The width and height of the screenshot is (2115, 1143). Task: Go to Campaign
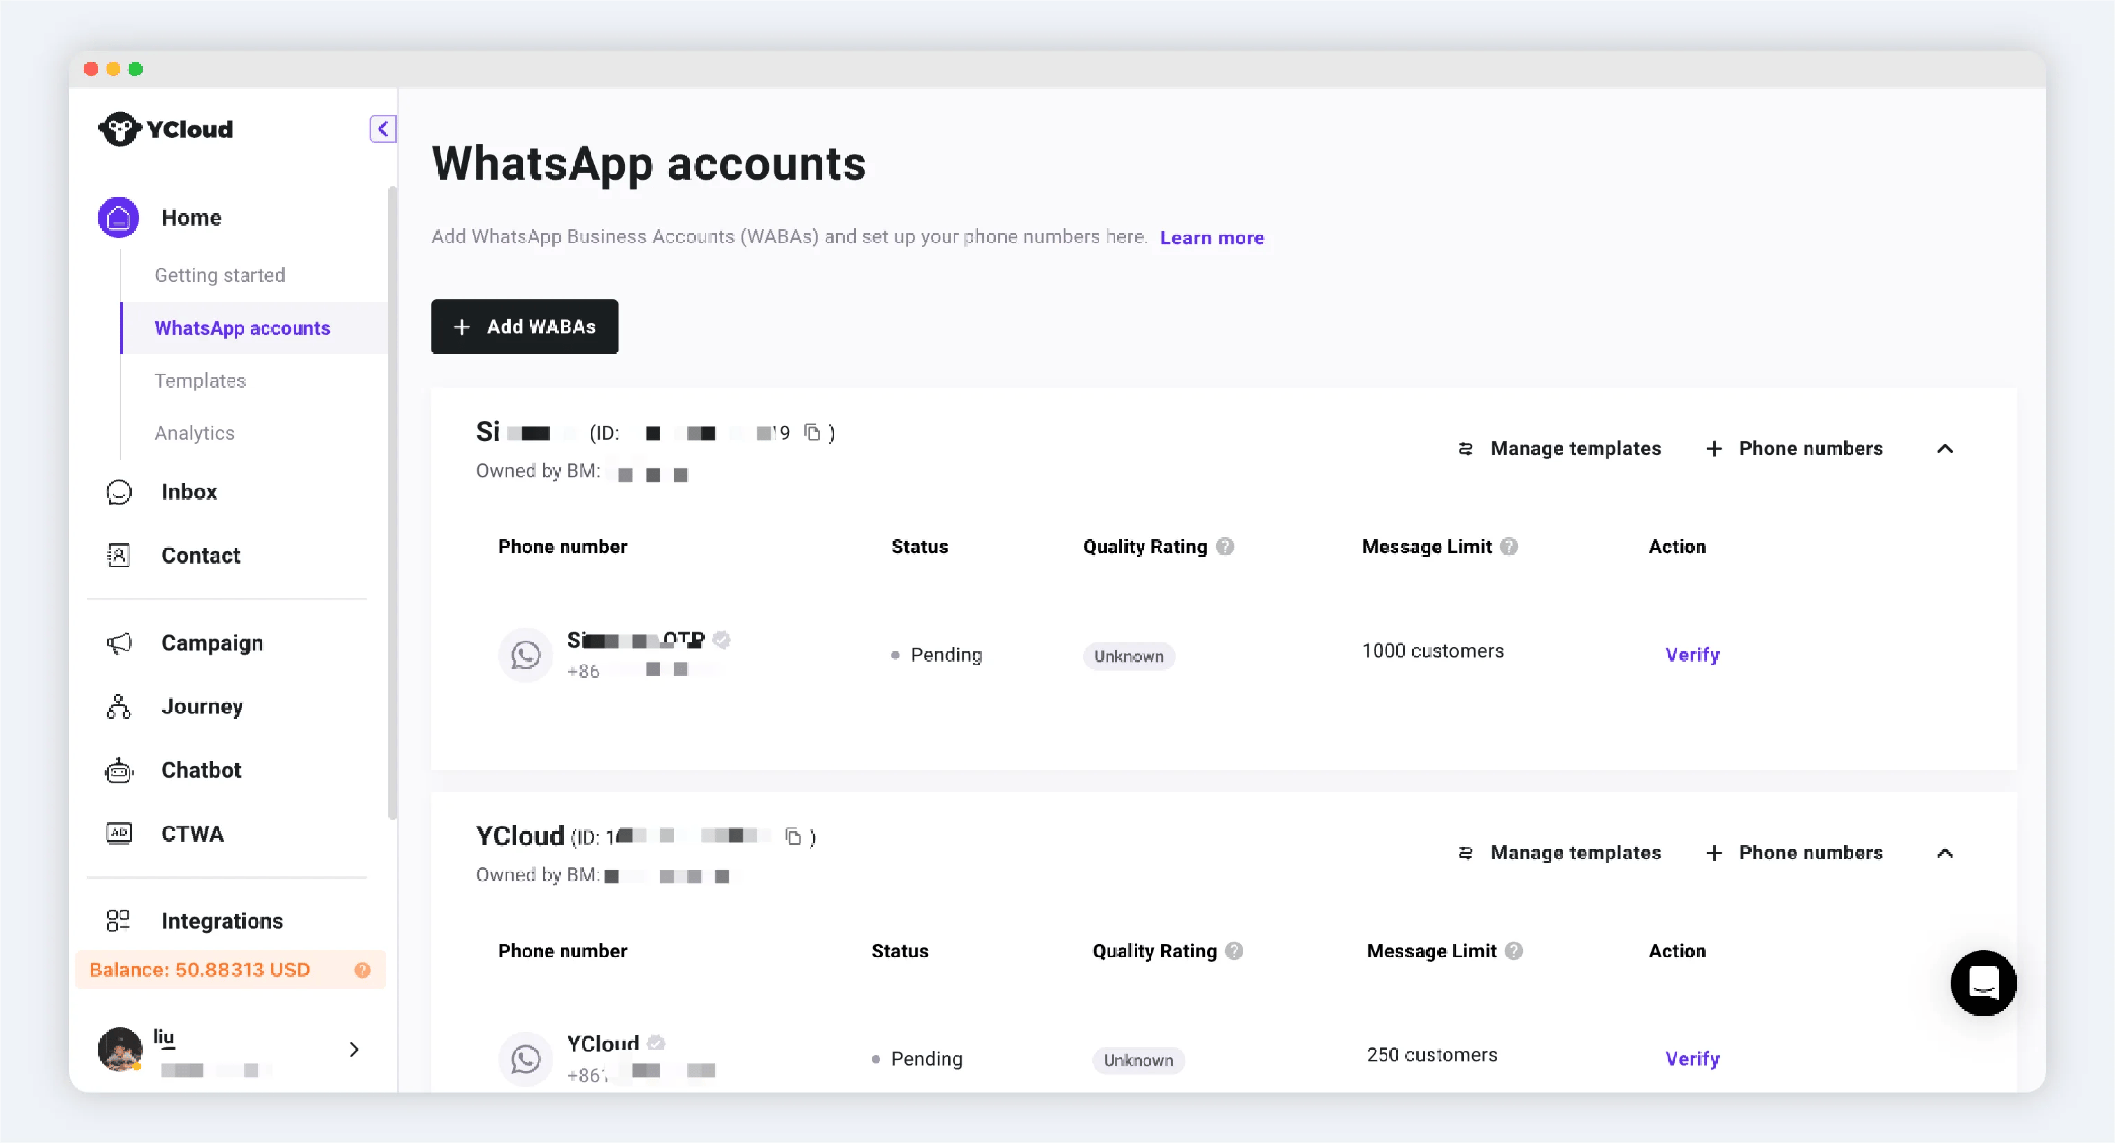click(212, 643)
